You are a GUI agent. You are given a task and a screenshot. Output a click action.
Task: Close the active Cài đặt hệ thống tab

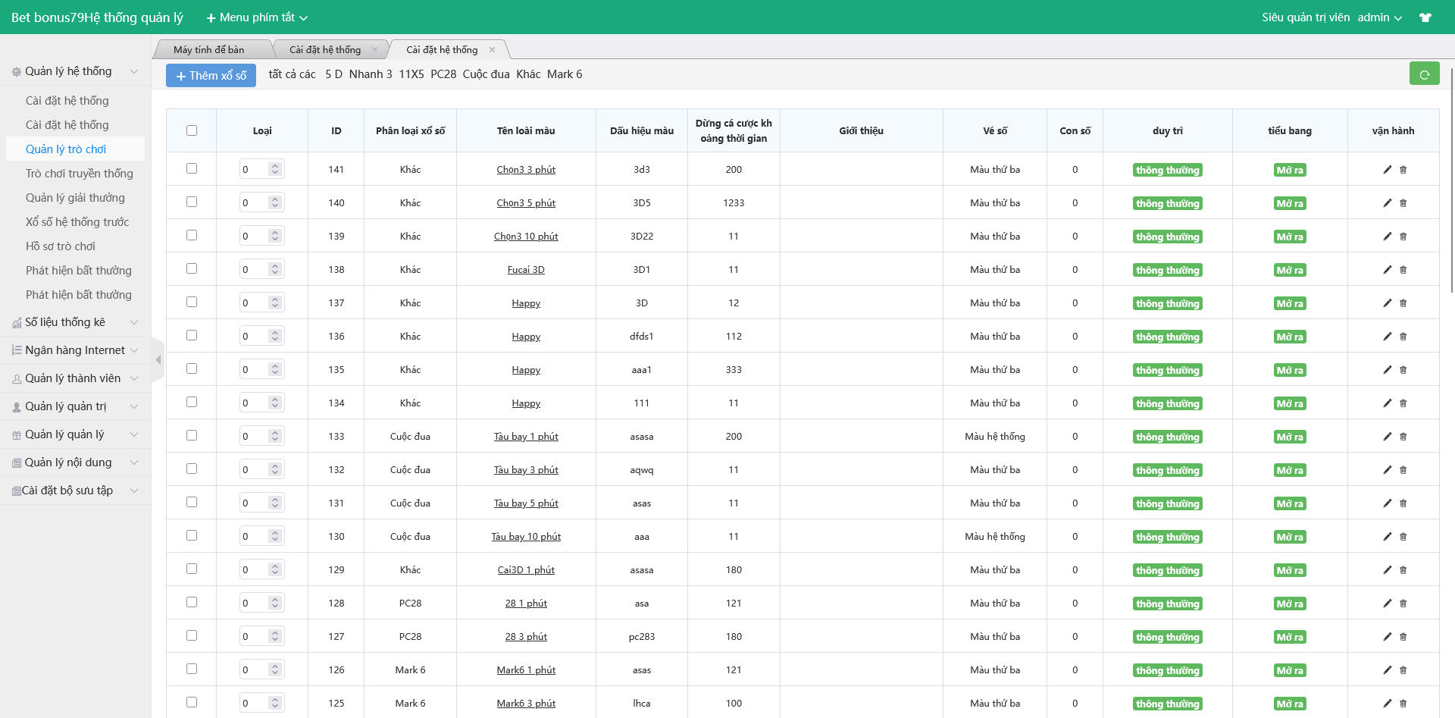pyautogui.click(x=492, y=50)
